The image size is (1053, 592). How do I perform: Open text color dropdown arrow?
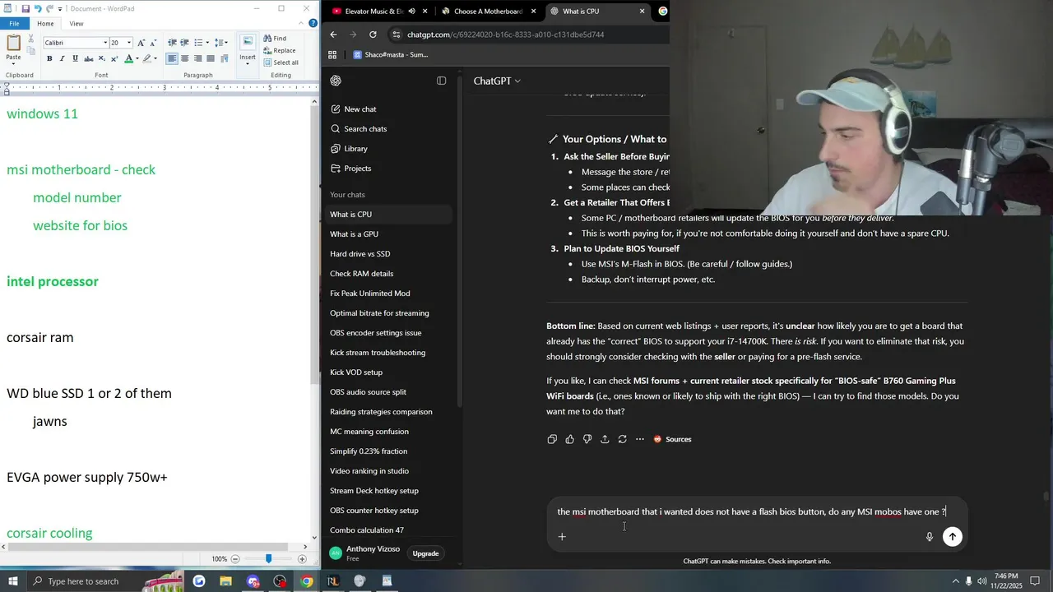(x=137, y=58)
